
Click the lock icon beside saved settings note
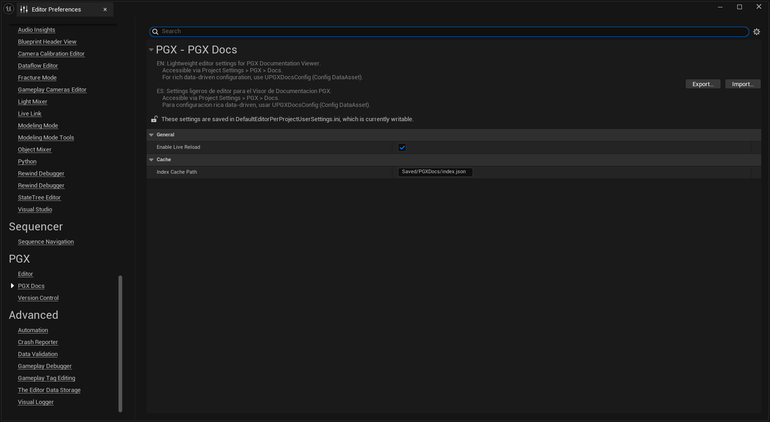point(154,119)
